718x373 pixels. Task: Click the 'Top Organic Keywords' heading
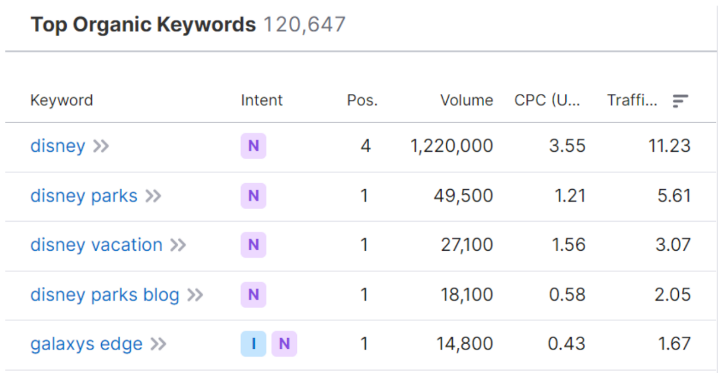click(143, 25)
